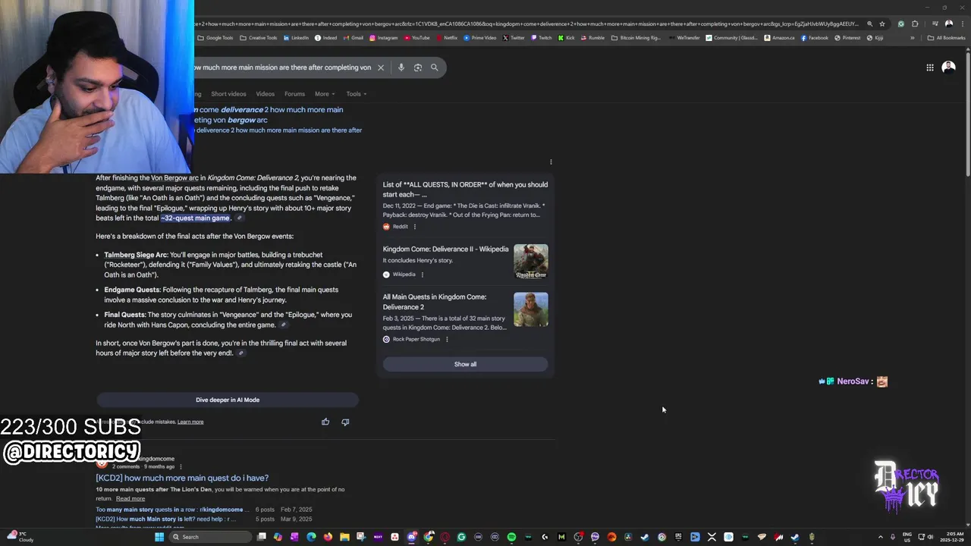This screenshot has width=971, height=546.
Task: Switch to Forums results tab
Action: pyautogui.click(x=294, y=94)
